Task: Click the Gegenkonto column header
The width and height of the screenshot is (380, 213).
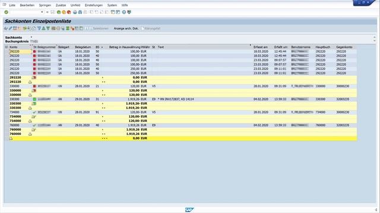Action: coord(344,47)
